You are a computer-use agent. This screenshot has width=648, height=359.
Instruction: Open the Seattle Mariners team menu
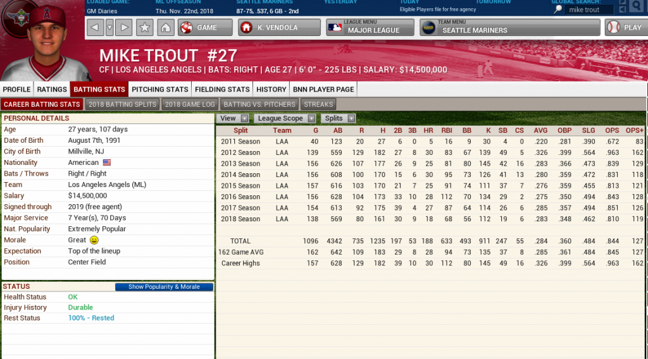click(x=509, y=27)
